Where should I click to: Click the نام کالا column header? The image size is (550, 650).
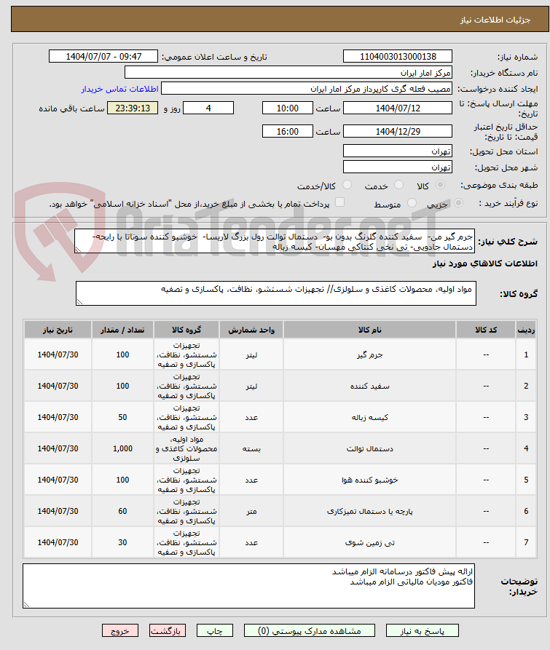click(369, 330)
